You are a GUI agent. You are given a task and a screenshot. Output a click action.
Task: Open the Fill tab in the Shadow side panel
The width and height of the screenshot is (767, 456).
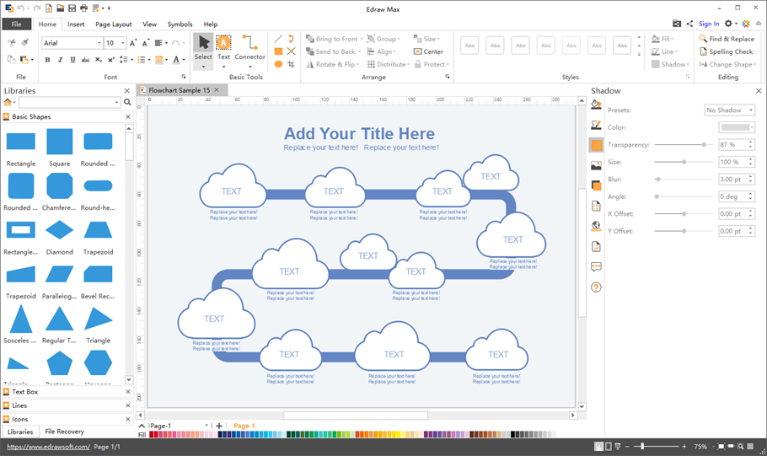point(596,105)
